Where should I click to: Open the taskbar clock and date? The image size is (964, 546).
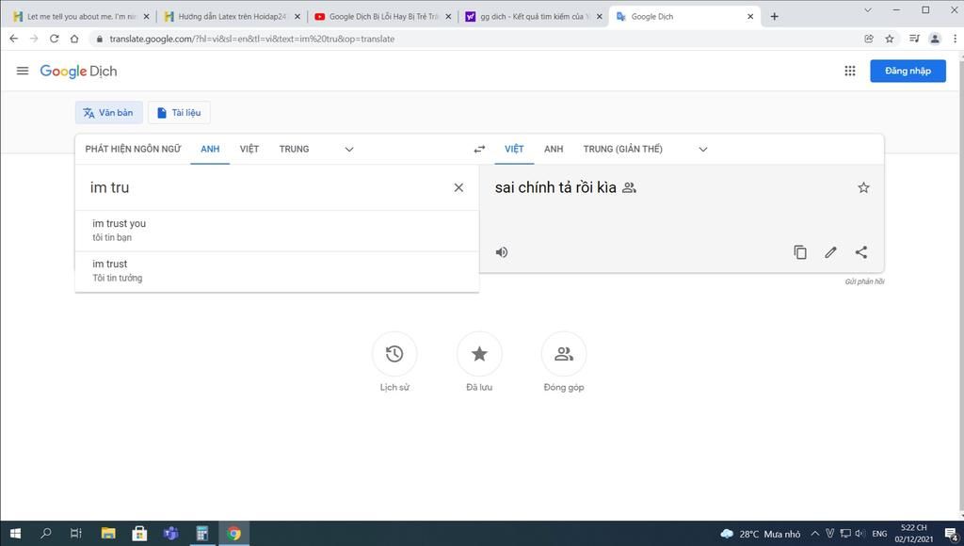pos(913,533)
